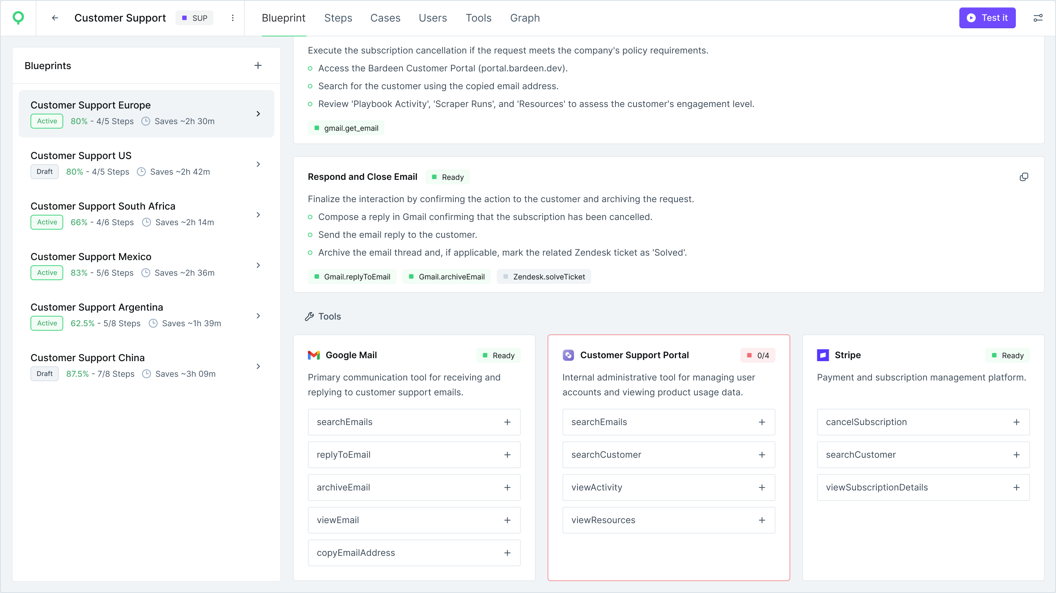Viewport: 1056px width, 593px height.
Task: Expand Customer Support US blueprint chevron
Action: pos(258,164)
